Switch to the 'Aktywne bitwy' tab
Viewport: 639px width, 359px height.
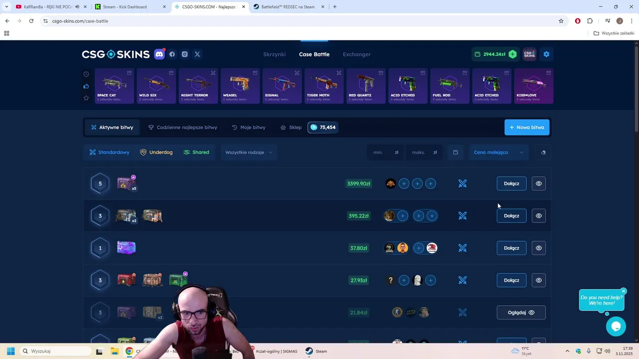coord(112,128)
